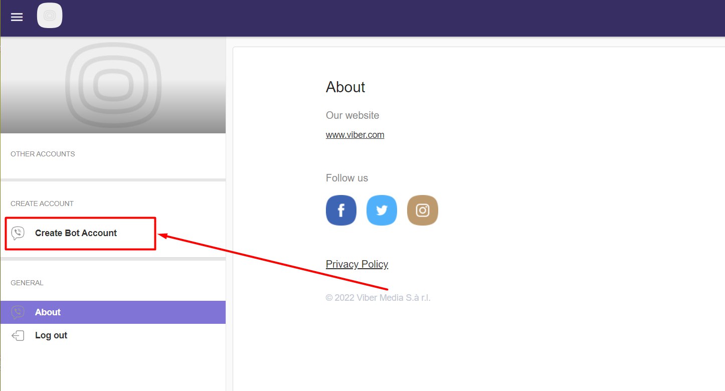Image resolution: width=725 pixels, height=391 pixels.
Task: Visit the www.viber.com link
Action: coord(355,135)
